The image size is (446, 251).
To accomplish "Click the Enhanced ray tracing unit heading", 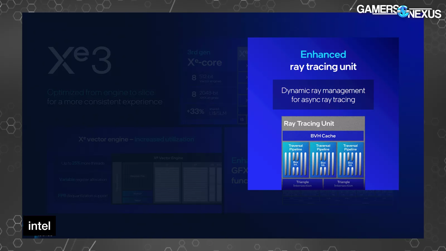I will pyautogui.click(x=323, y=61).
